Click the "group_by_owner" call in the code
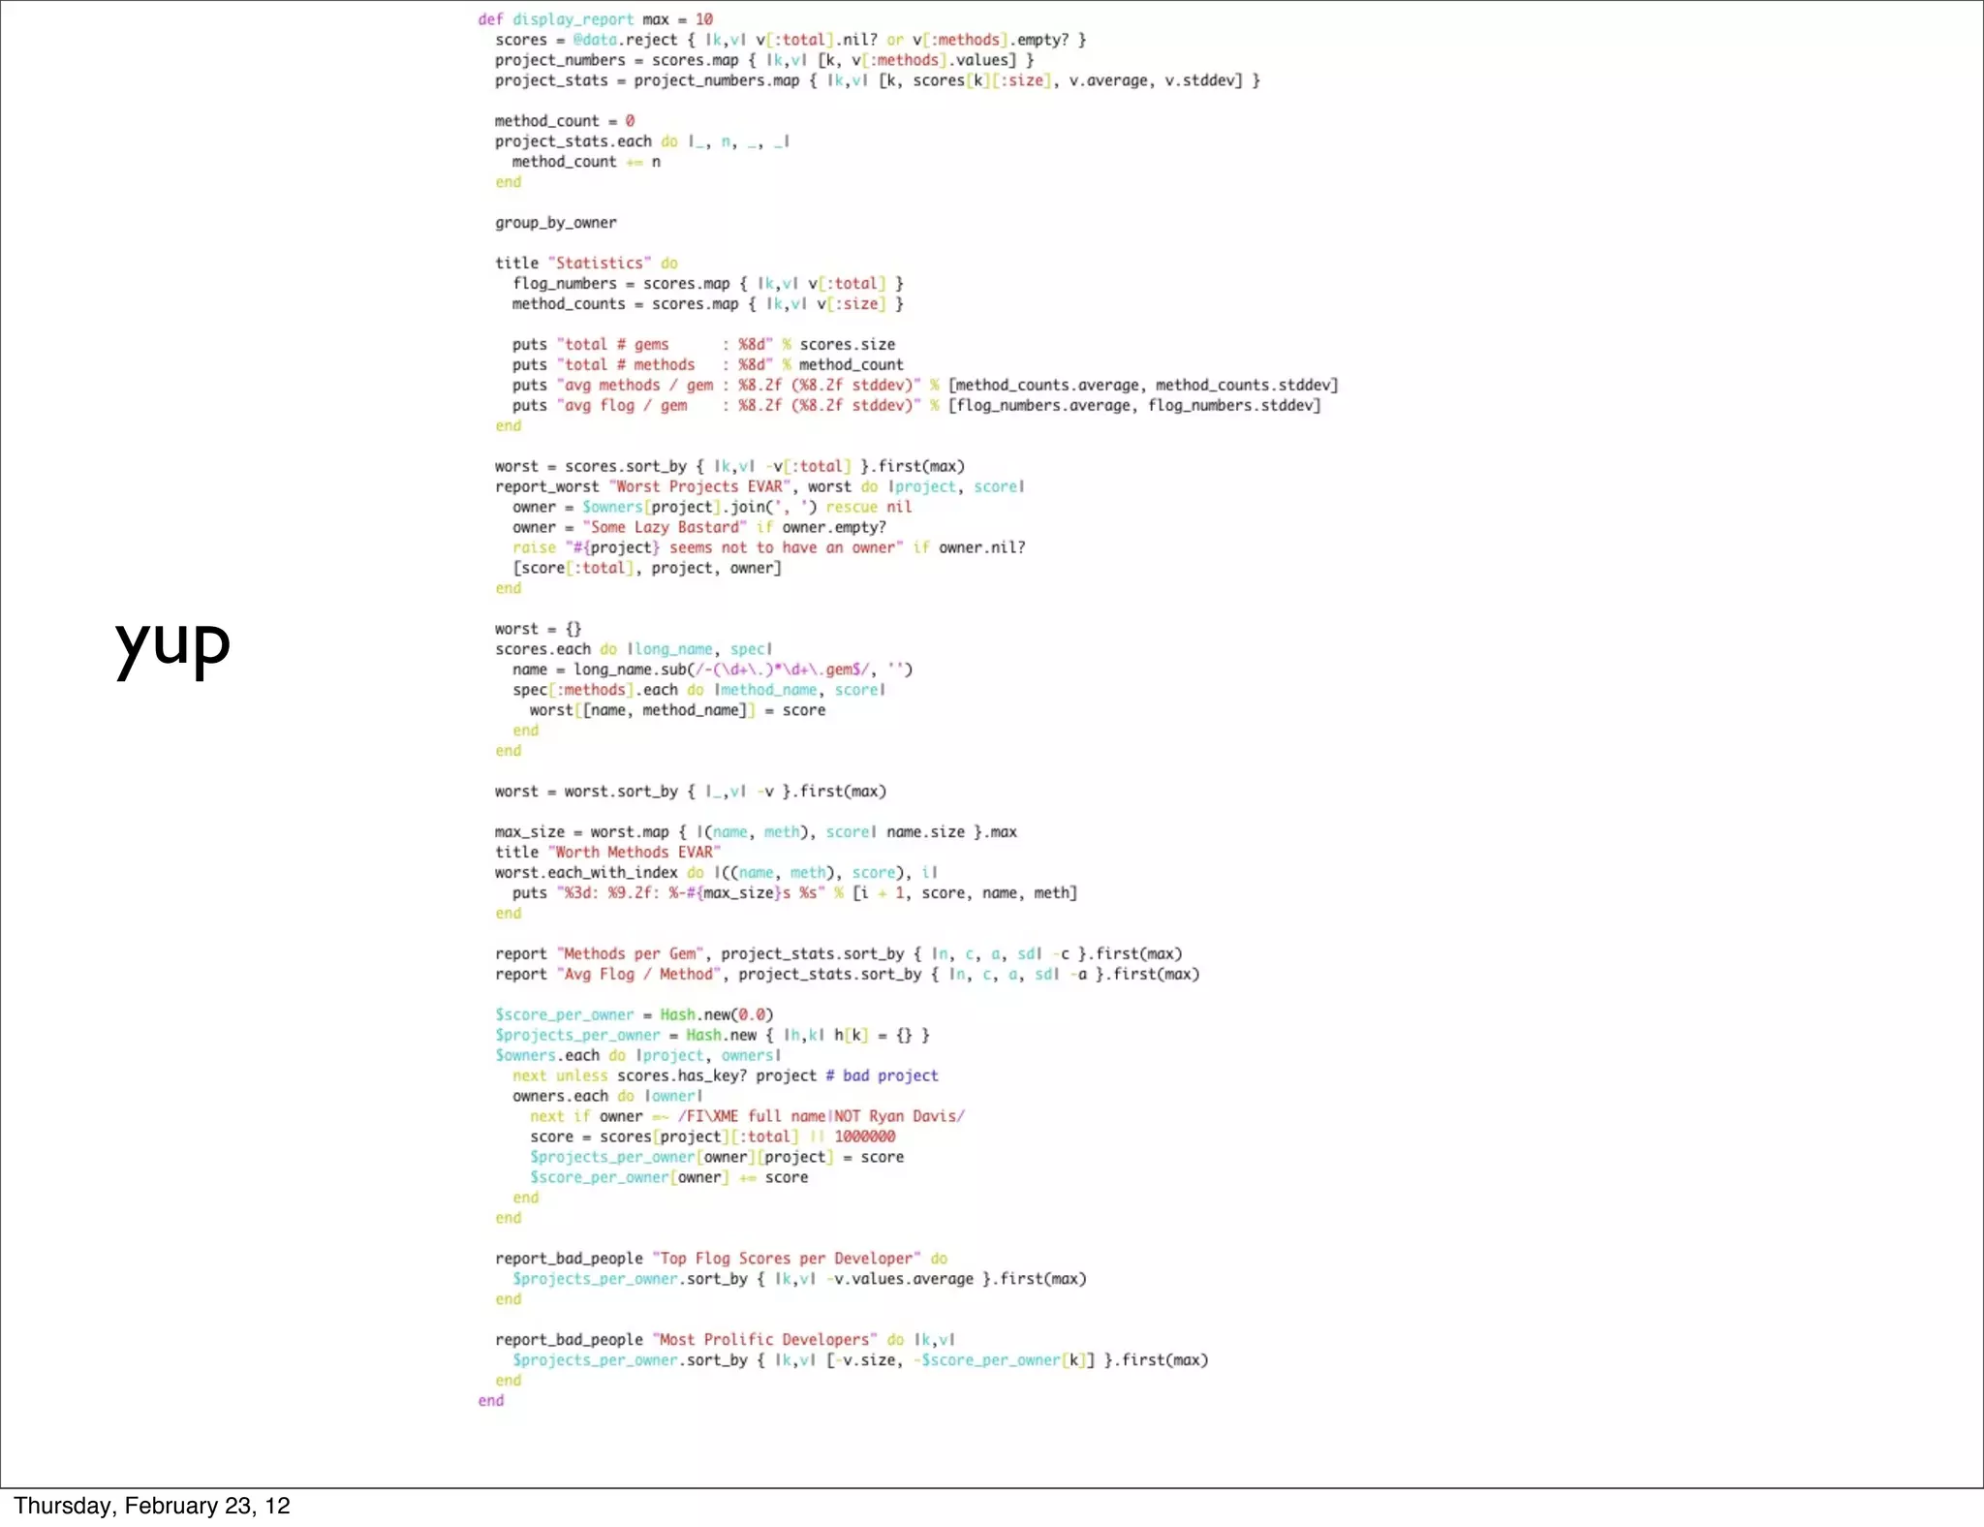Viewport: 1984px width, 1527px height. pos(555,223)
